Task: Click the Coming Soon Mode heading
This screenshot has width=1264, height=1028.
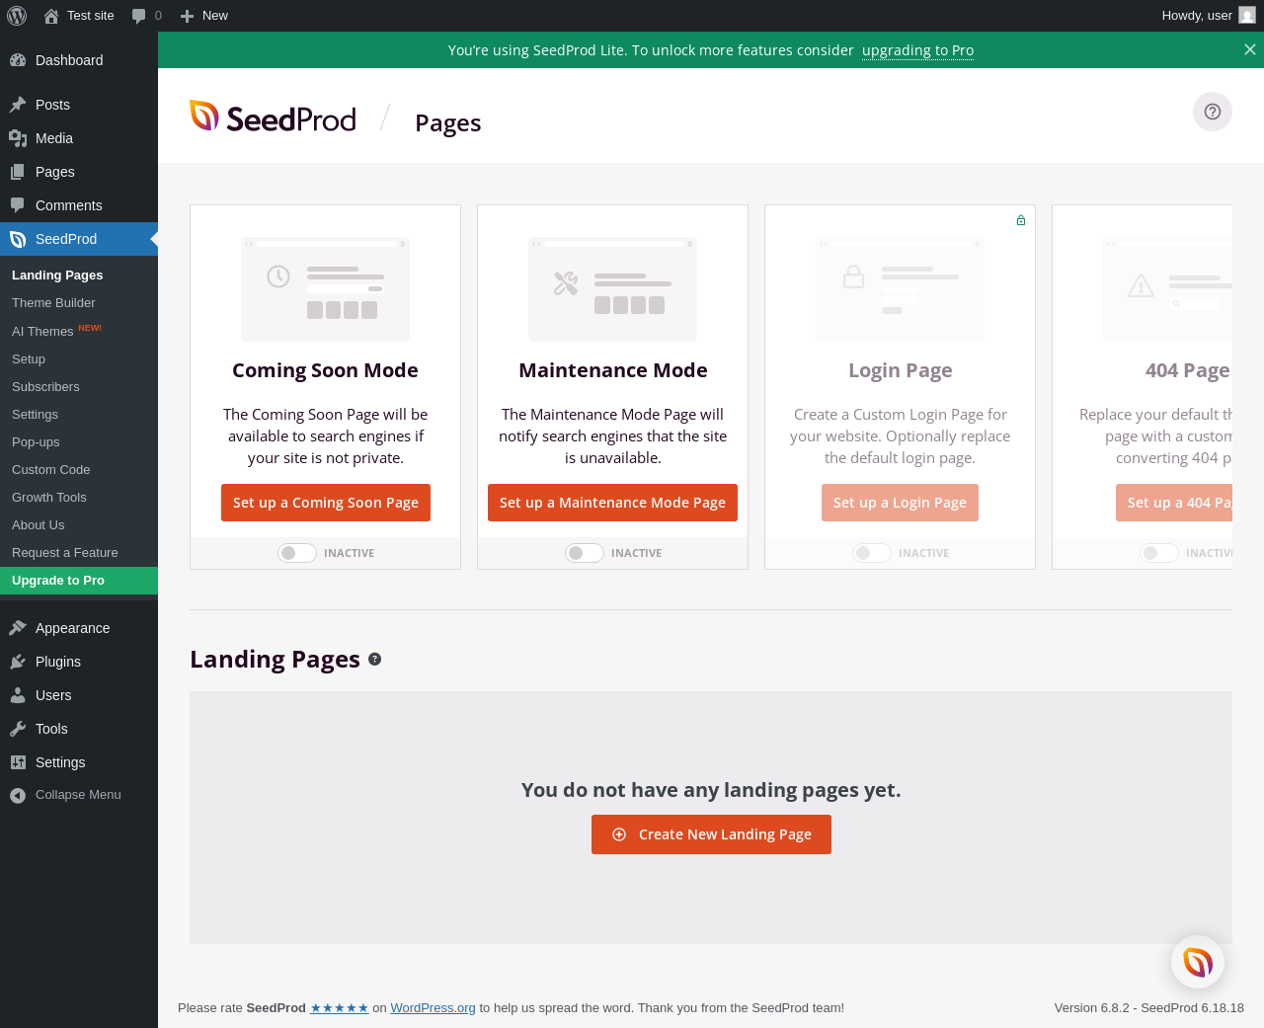Action: coord(325,370)
